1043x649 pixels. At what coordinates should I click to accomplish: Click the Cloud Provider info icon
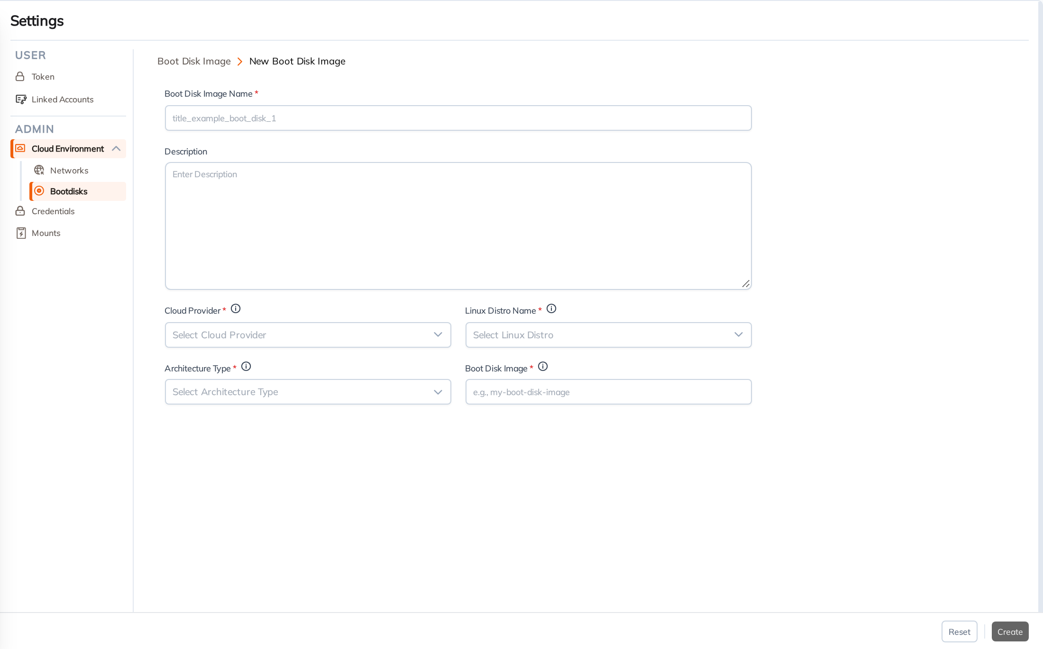click(x=236, y=309)
